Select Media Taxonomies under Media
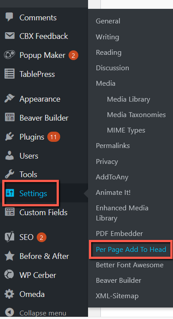Image resolution: width=173 pixels, height=319 pixels. click(136, 115)
